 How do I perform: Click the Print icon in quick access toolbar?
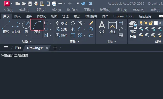pos(54,4)
